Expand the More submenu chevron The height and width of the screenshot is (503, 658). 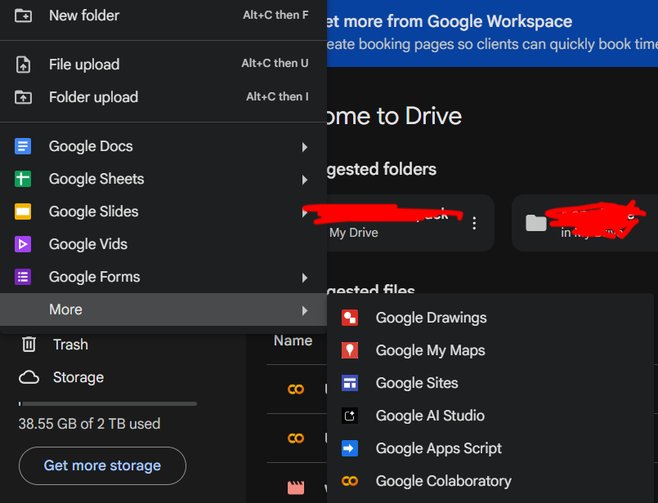[x=305, y=310]
